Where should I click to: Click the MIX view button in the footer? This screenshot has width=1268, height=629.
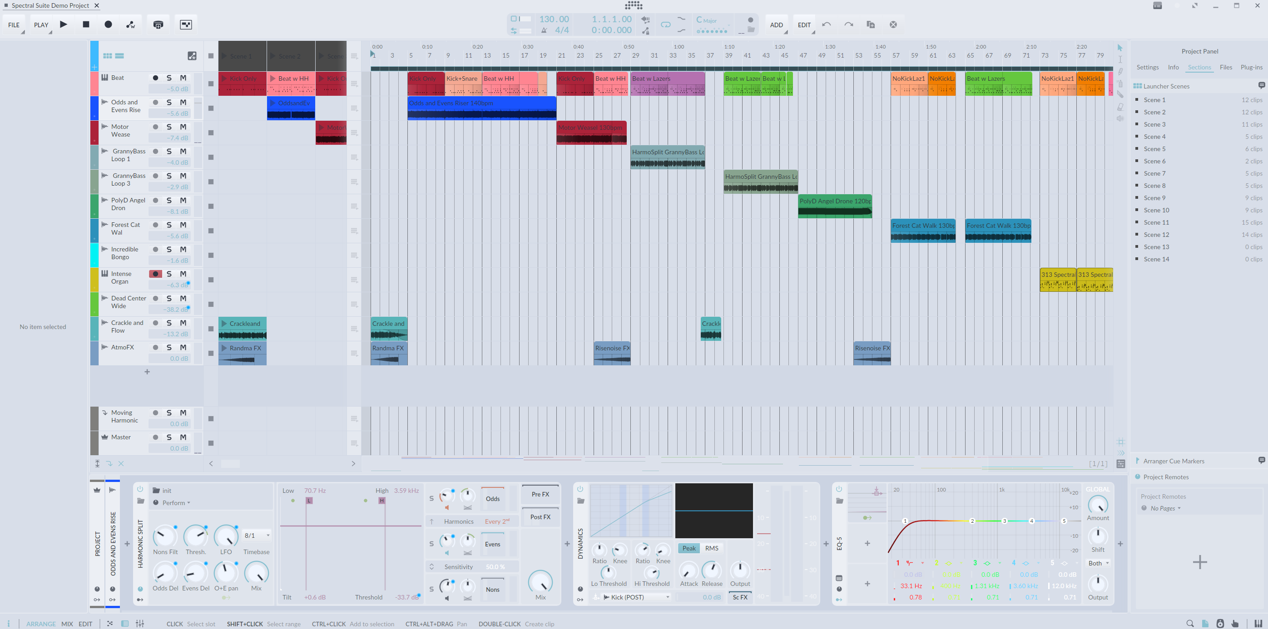[x=67, y=624]
